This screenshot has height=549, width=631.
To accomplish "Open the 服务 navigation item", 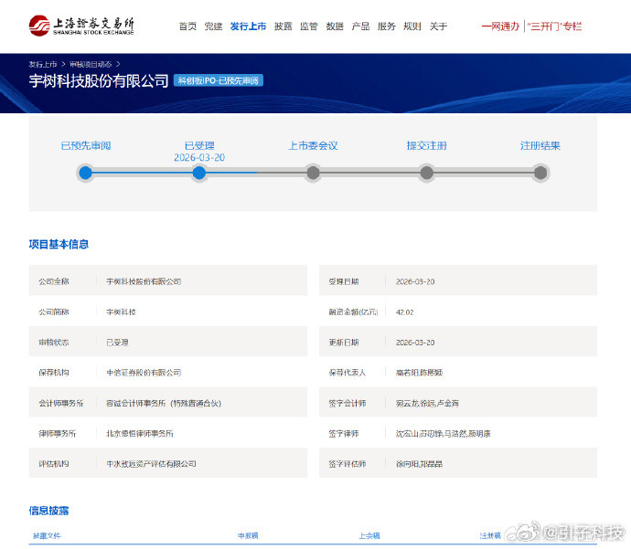I will 386,26.
